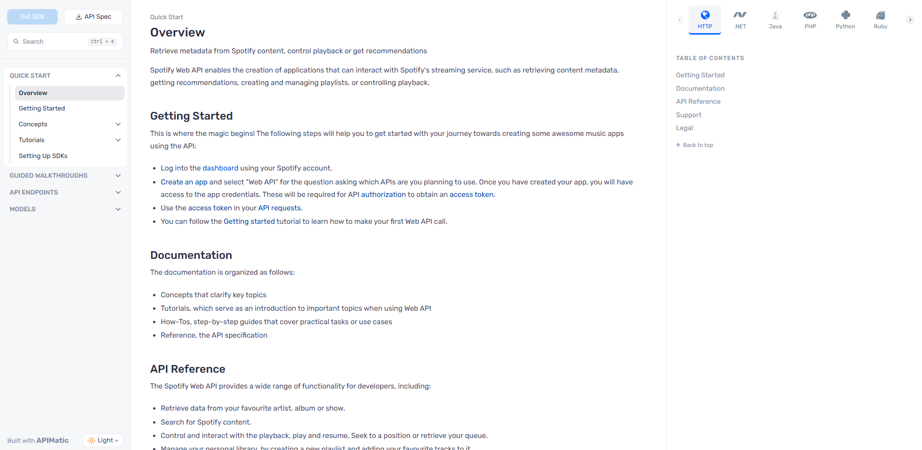922x450 pixels.
Task: Expand the Concepts tree item
Action: (118, 124)
